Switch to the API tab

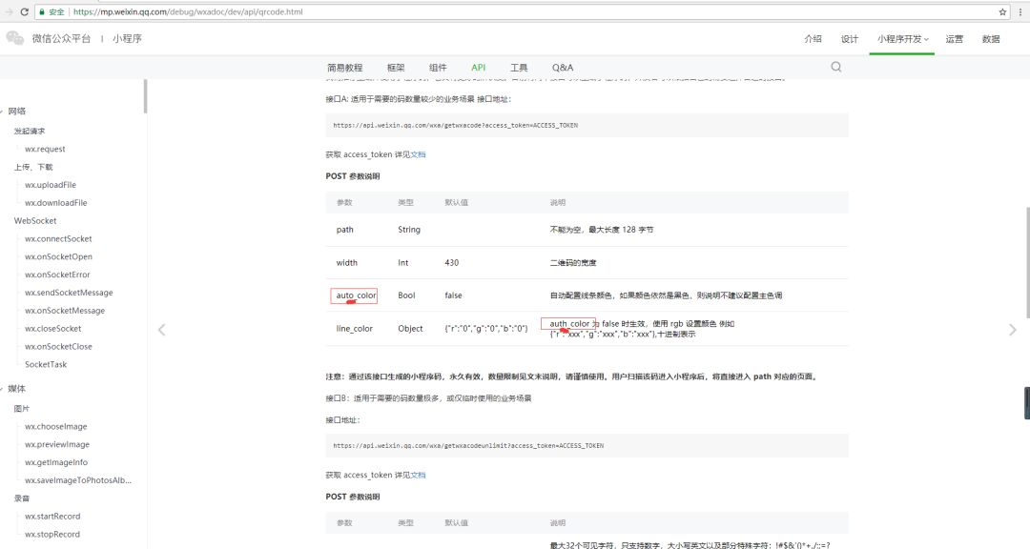(x=478, y=68)
